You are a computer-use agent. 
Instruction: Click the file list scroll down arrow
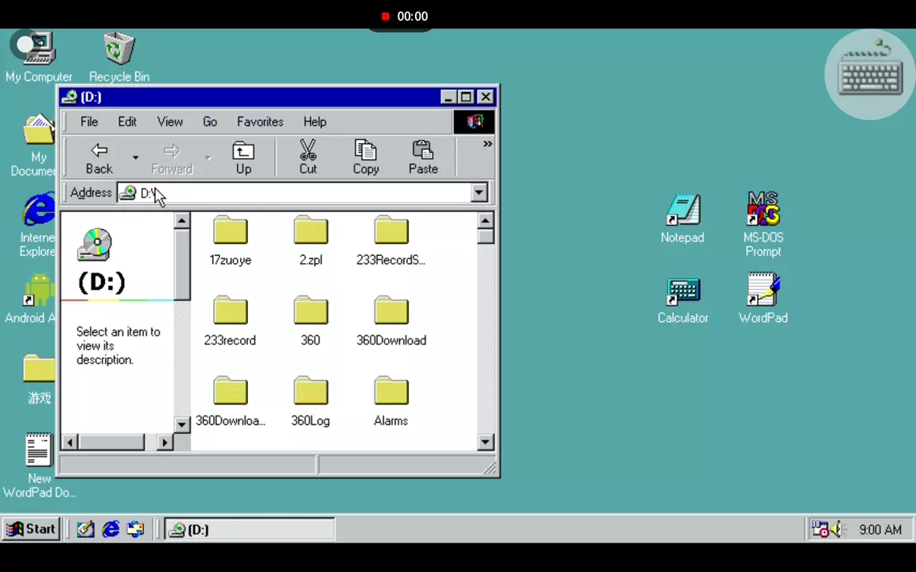(486, 443)
